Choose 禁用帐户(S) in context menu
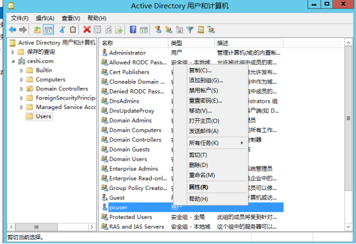The image size is (356, 244). [x=210, y=91]
